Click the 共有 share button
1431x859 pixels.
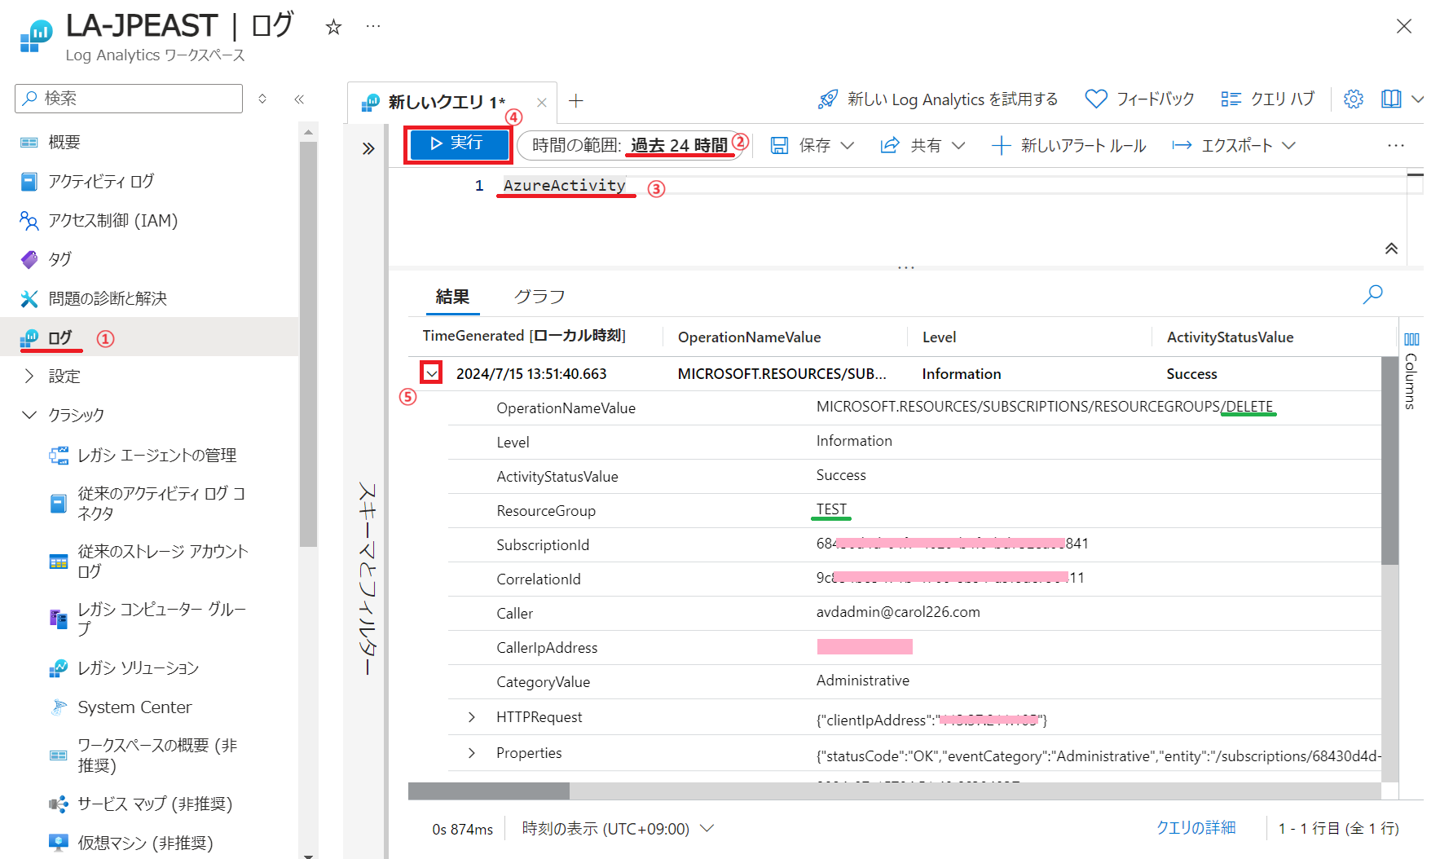tap(911, 145)
